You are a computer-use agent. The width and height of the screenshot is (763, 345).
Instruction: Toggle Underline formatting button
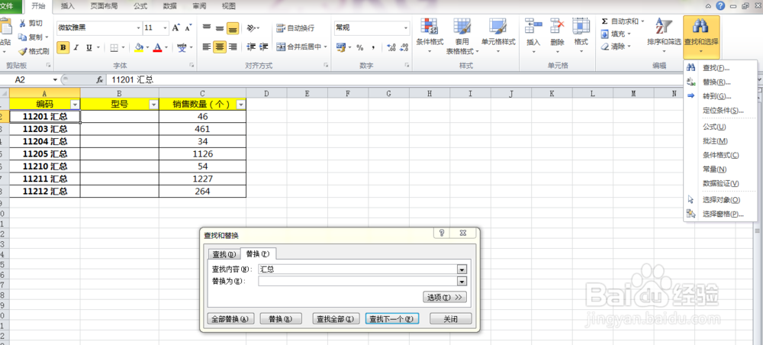click(89, 47)
